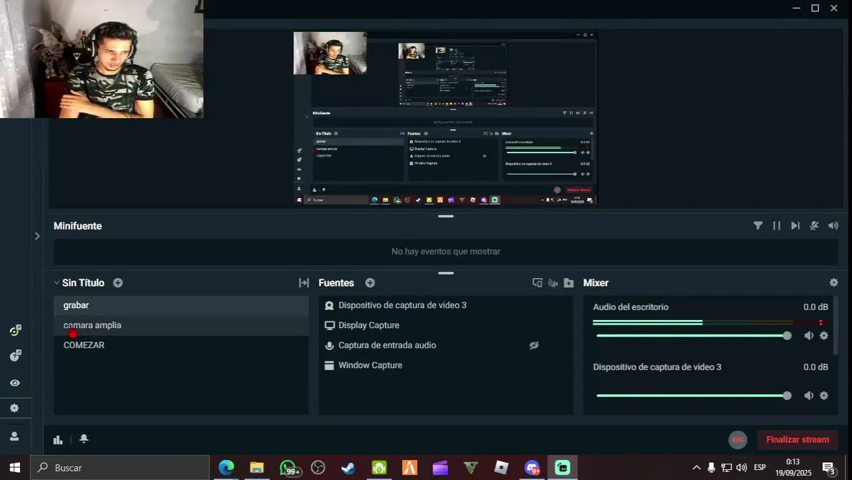Click the Fuentes panel title
This screenshot has width=852, height=480.
(336, 283)
